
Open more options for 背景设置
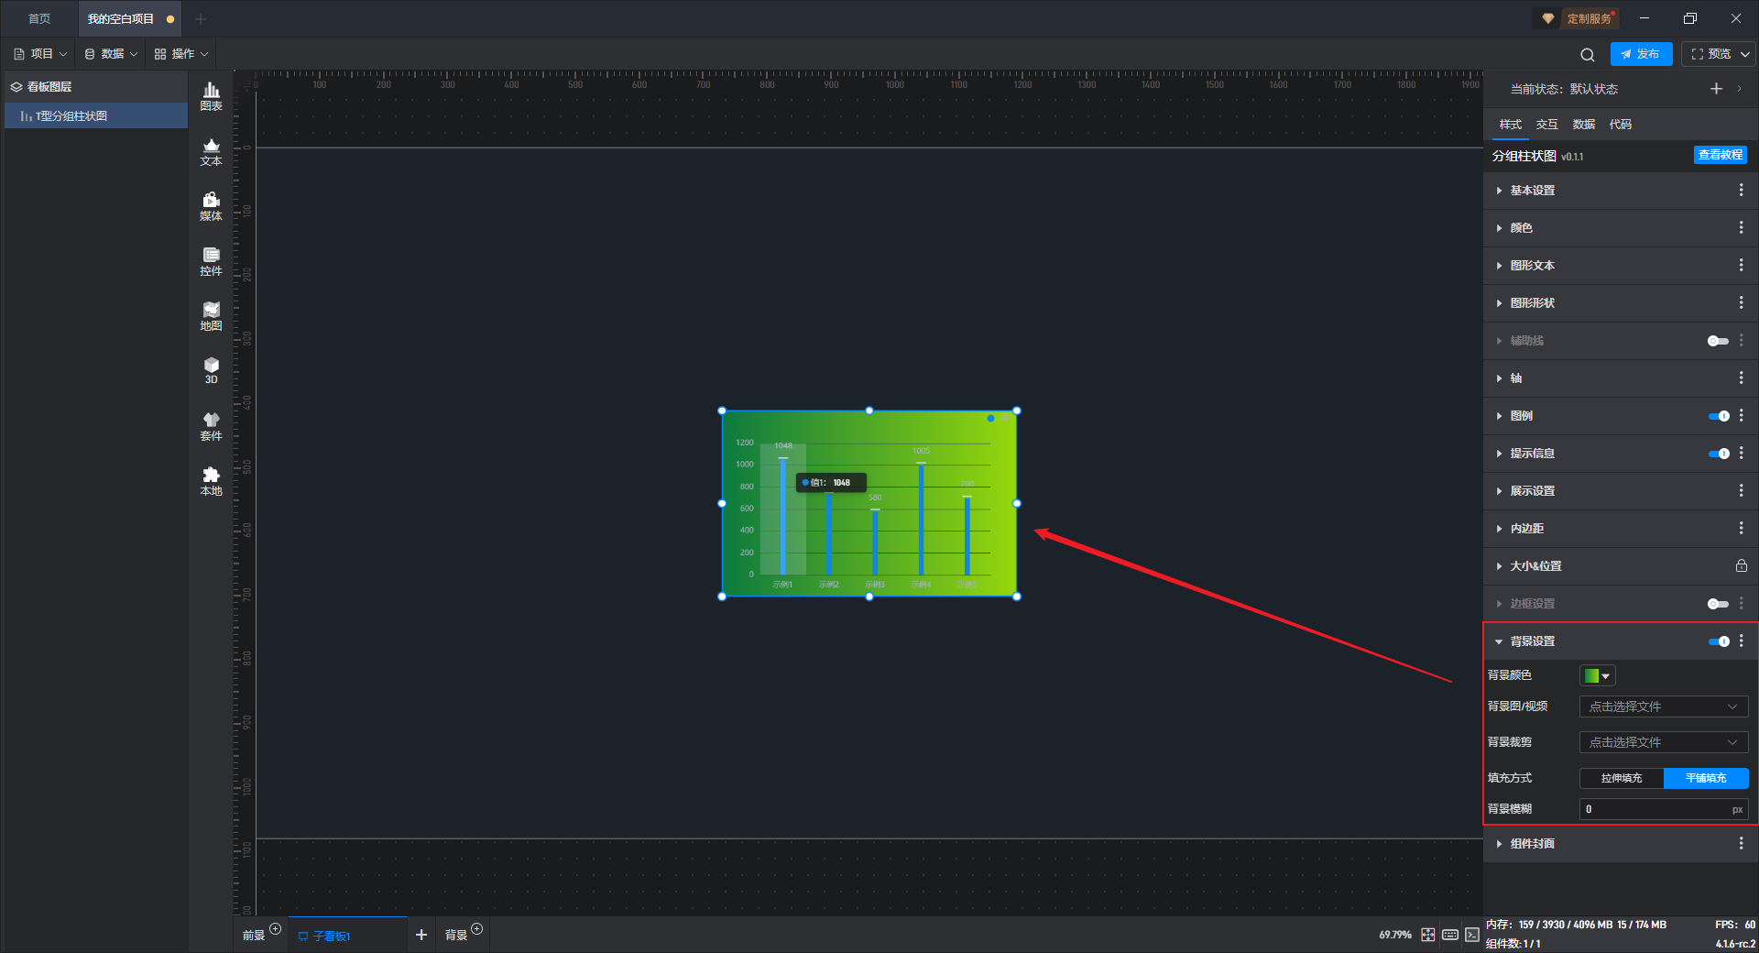pyautogui.click(x=1741, y=641)
